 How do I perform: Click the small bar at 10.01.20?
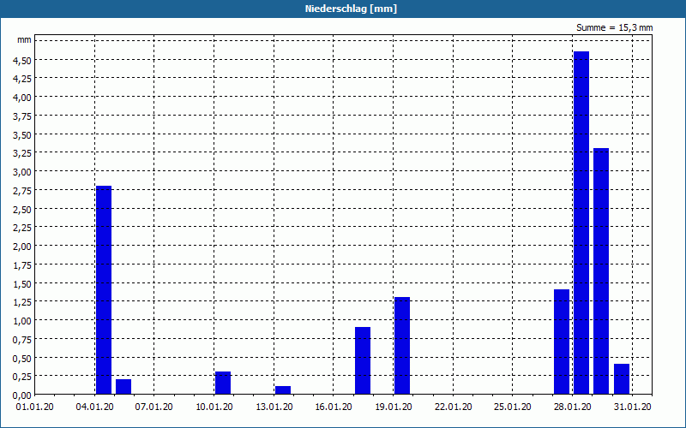pyautogui.click(x=223, y=383)
